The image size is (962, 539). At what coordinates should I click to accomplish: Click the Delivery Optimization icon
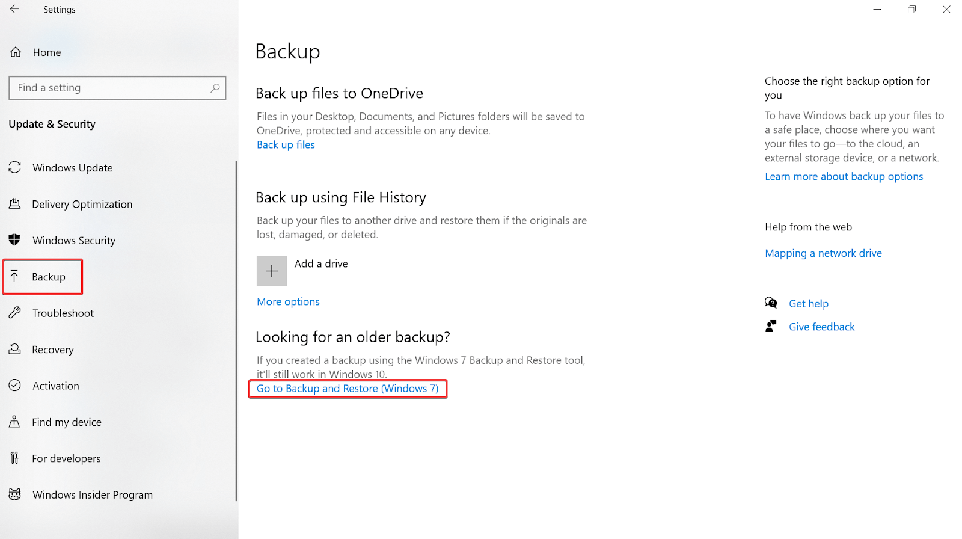(x=15, y=204)
